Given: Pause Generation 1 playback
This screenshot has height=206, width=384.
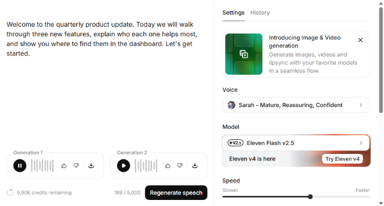Looking at the screenshot, I should click(x=20, y=166).
